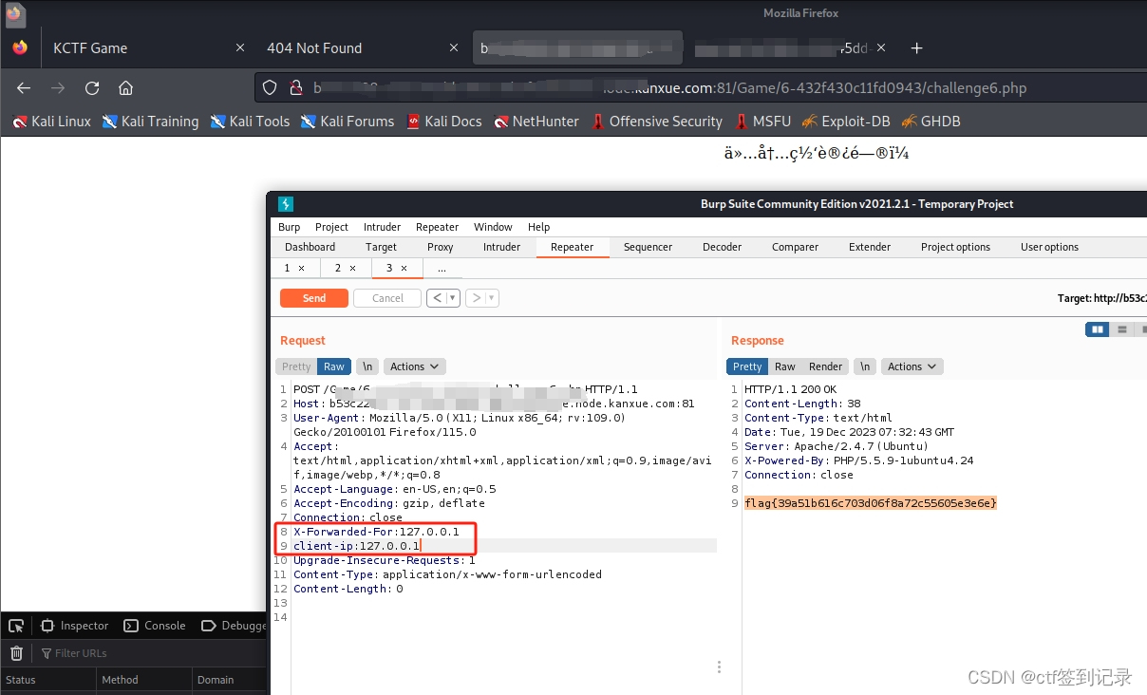Open the NetHunter bookmark
The image size is (1147, 695).
536,122
